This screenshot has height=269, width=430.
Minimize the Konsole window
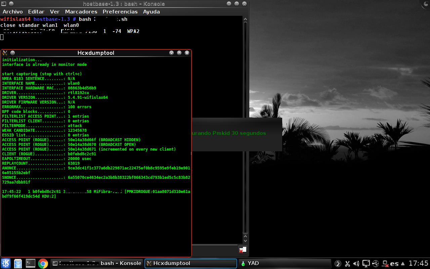coord(229,4)
